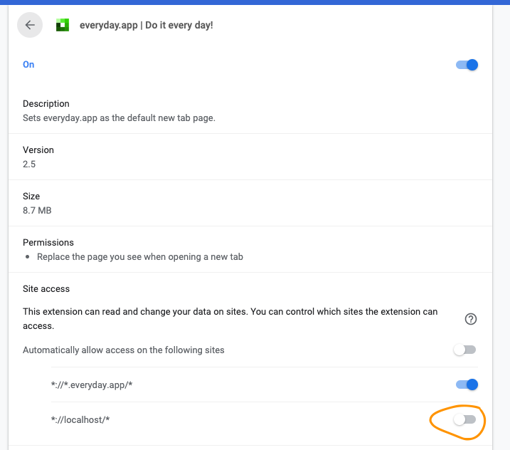Select the text explaining extension can read and change data

tap(230, 318)
